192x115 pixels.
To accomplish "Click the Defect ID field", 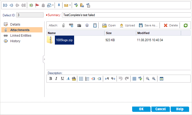I will 30,15.
